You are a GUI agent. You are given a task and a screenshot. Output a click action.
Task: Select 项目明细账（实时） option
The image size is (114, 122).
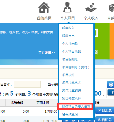(76, 67)
